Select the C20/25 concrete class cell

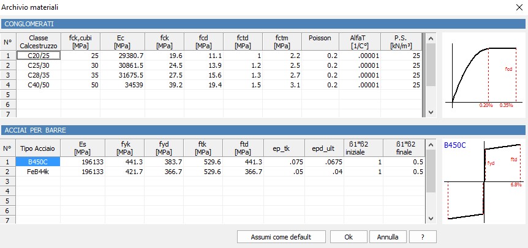click(38, 56)
